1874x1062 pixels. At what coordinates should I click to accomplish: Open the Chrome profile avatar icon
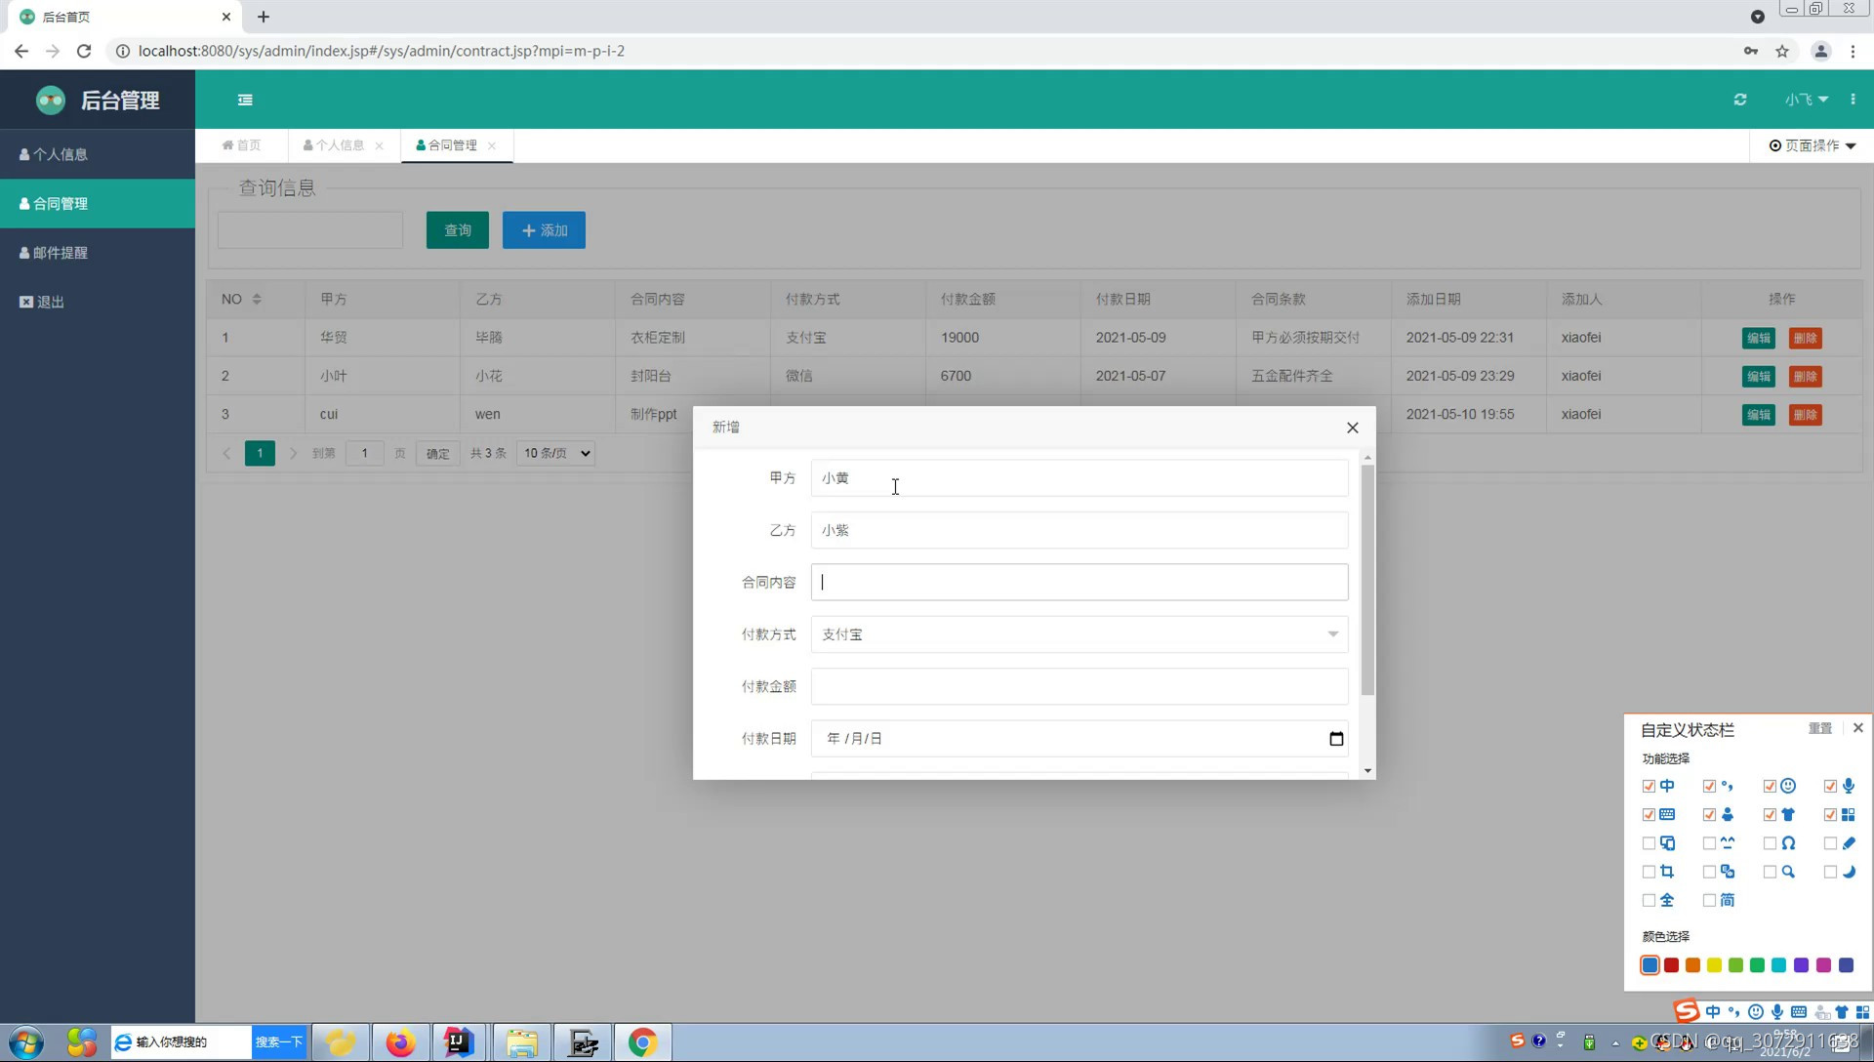point(1820,51)
